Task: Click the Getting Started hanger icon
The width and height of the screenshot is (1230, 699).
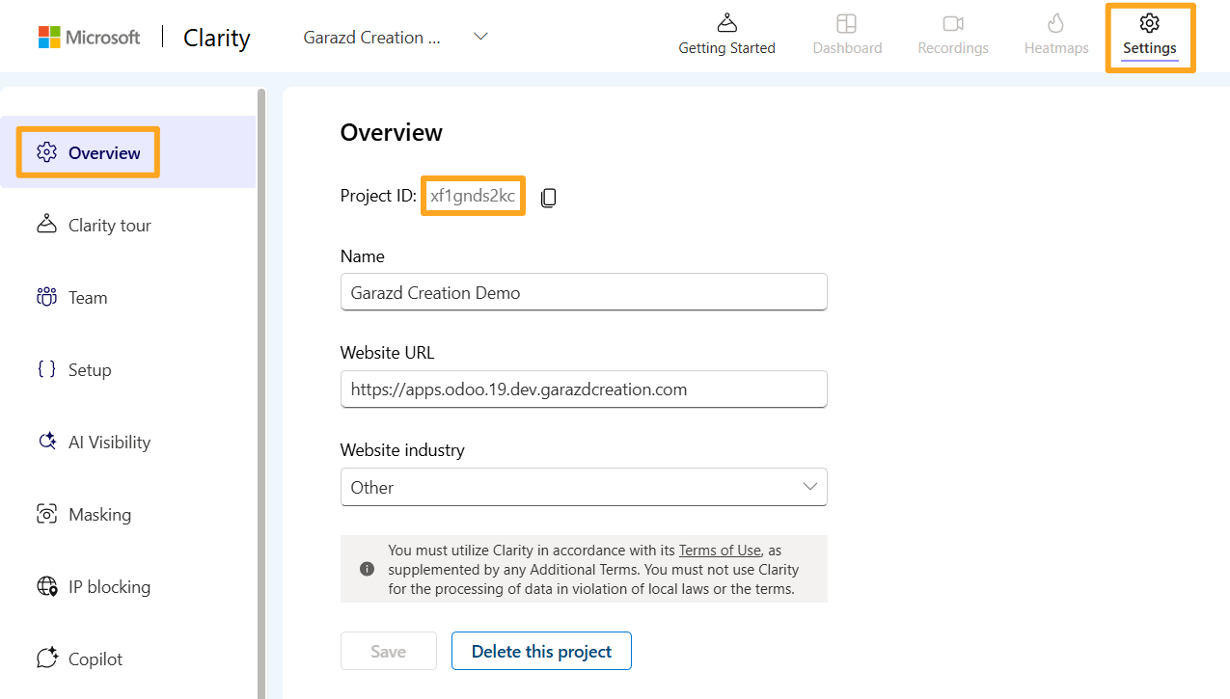Action: click(x=726, y=23)
